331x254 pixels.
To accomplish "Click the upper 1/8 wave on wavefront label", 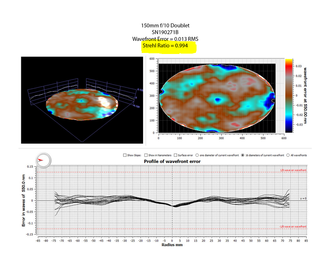I will [x=293, y=170].
